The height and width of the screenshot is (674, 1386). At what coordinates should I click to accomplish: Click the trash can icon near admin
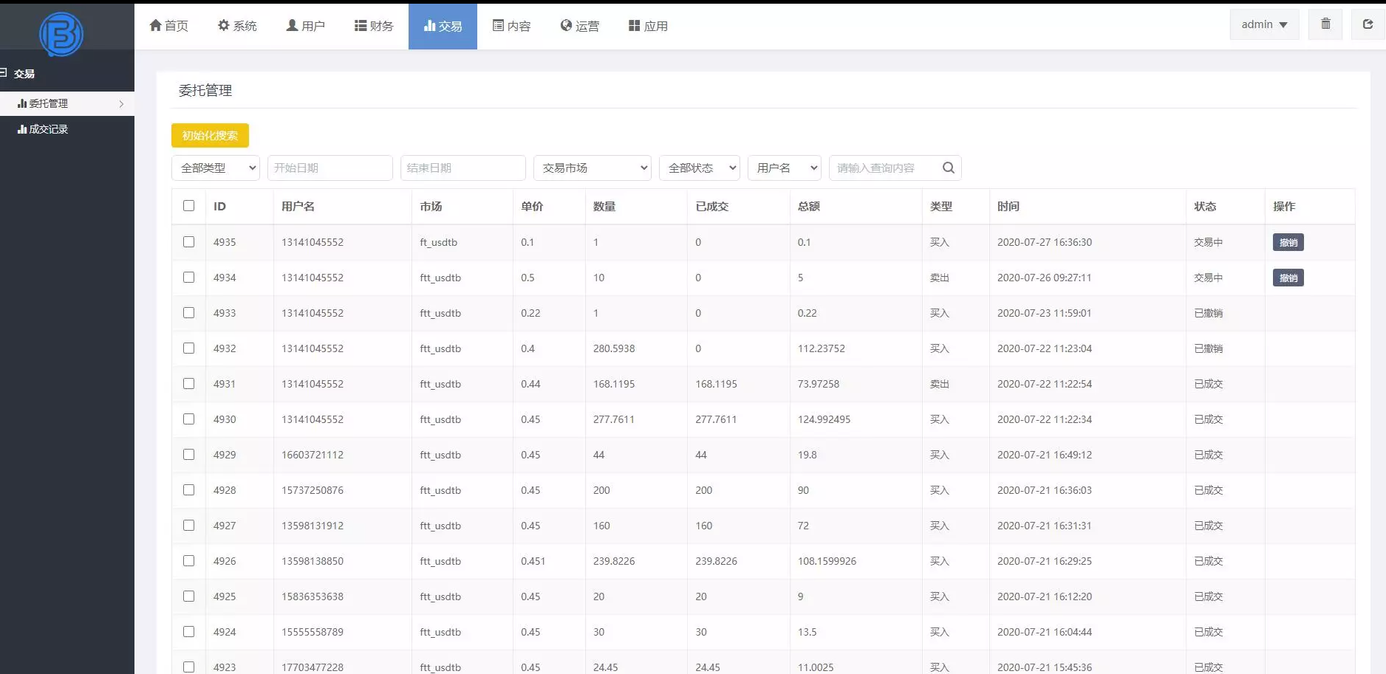(1325, 24)
